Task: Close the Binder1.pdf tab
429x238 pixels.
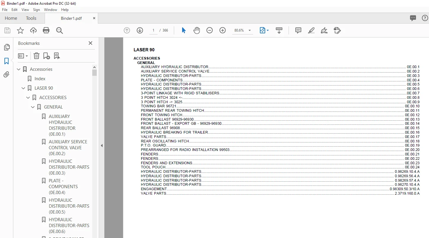Action: pyautogui.click(x=94, y=18)
